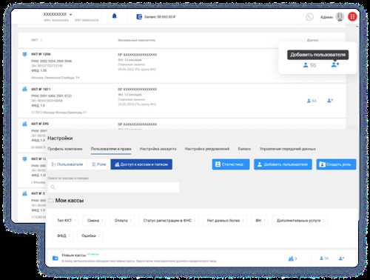370x280 pixels.
Task: Expand the Дополнительные услуги filter dropdown
Action: tap(300, 220)
